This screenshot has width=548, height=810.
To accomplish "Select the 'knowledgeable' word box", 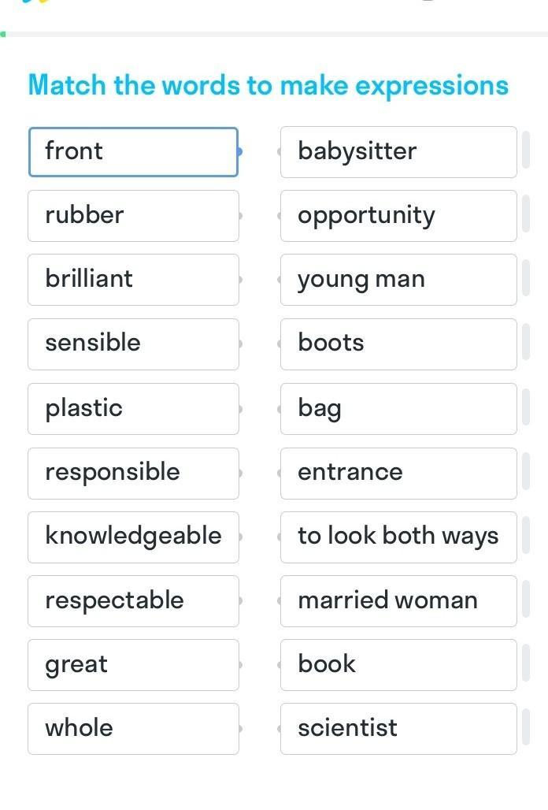I will (133, 537).
